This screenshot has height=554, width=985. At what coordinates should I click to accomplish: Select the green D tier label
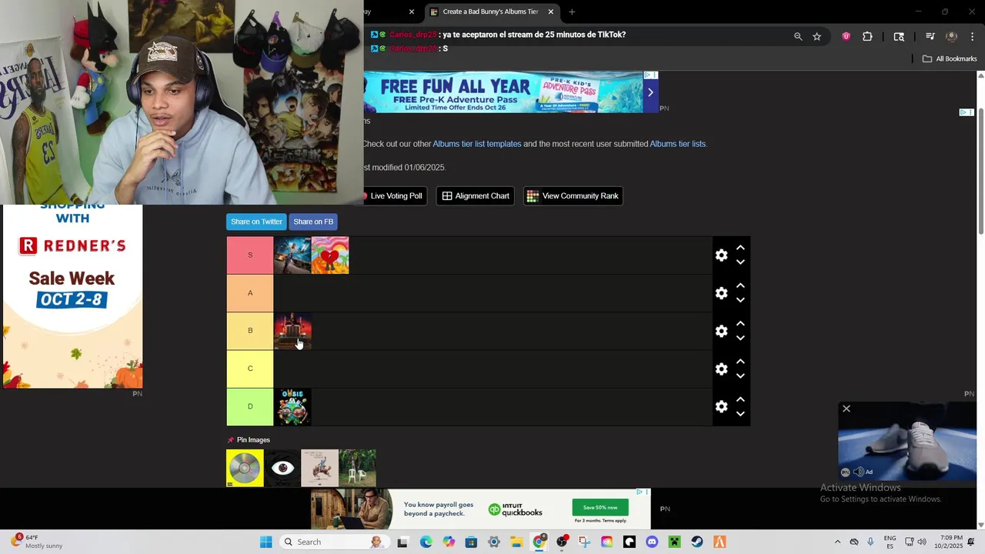pos(250,406)
